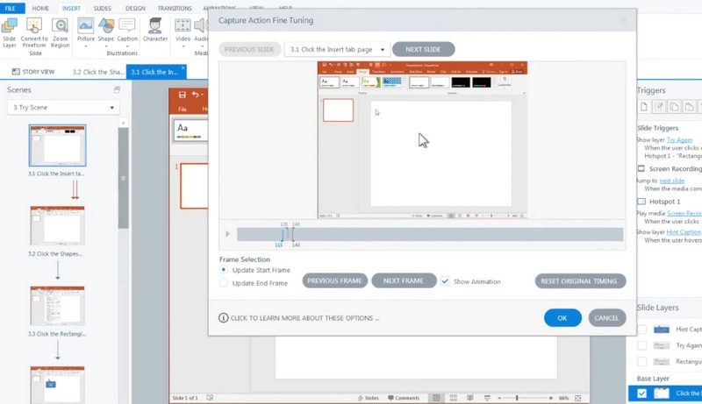Viewport: 702px width, 404px height.
Task: Click the NEXT FRAME button
Action: coord(404,280)
